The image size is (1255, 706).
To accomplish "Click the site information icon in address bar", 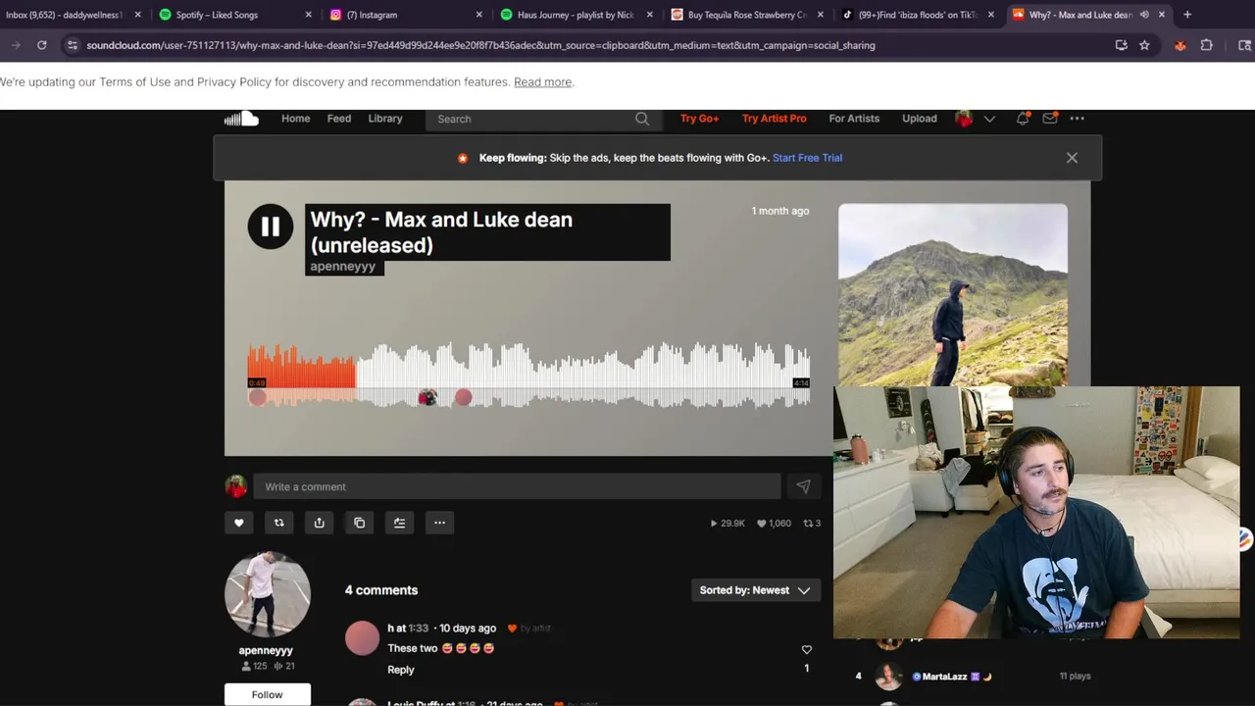I will (72, 45).
